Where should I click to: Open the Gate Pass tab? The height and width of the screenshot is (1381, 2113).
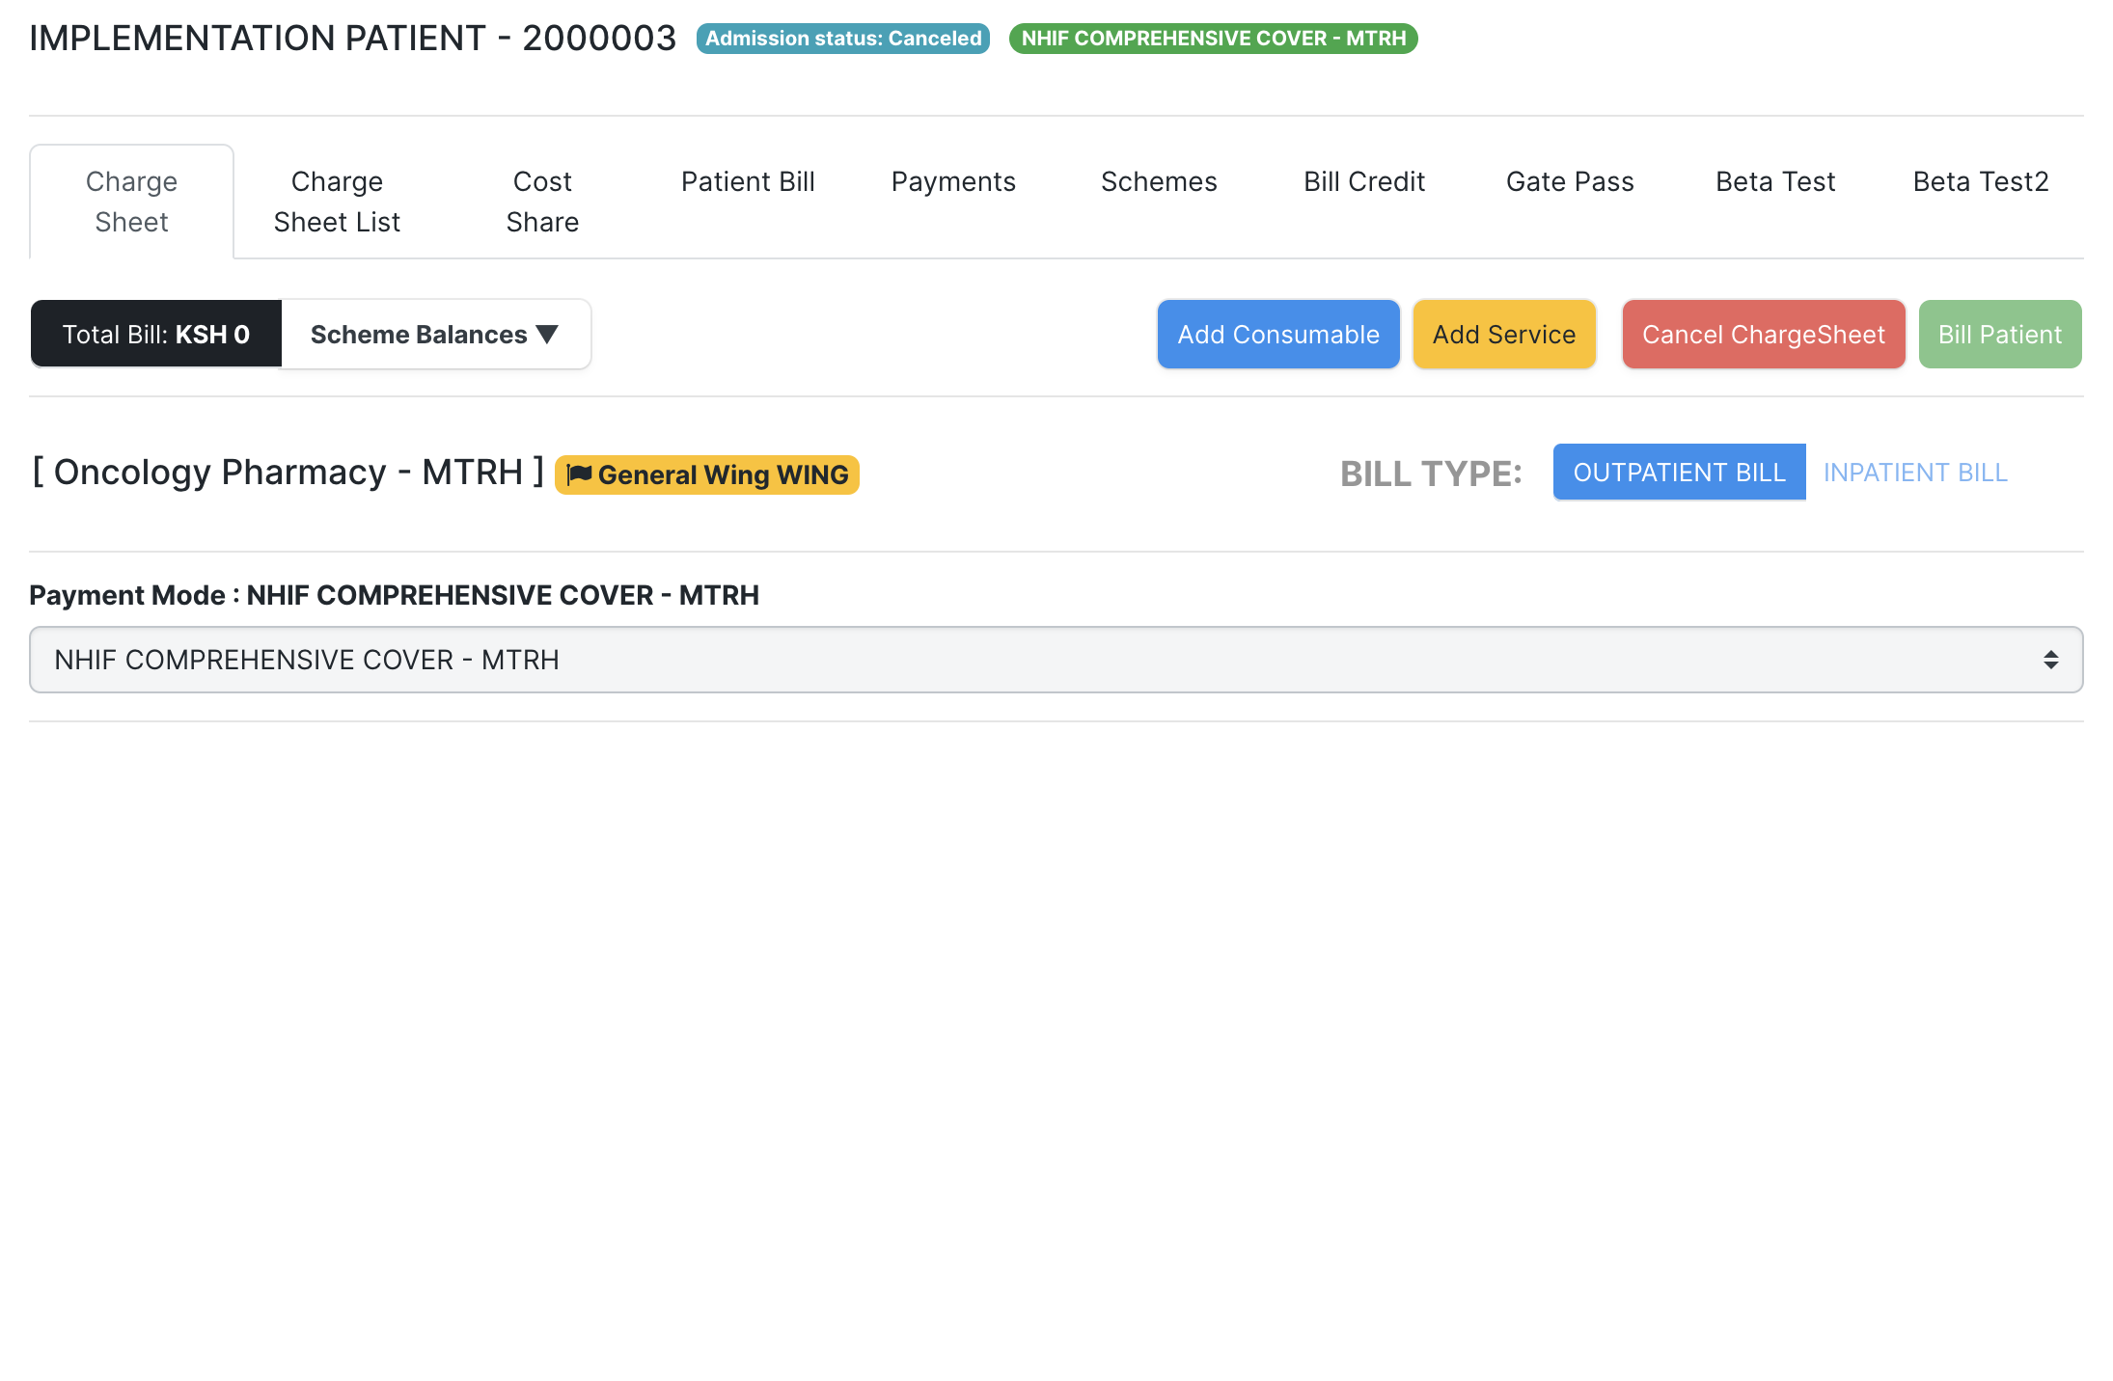coord(1570,181)
